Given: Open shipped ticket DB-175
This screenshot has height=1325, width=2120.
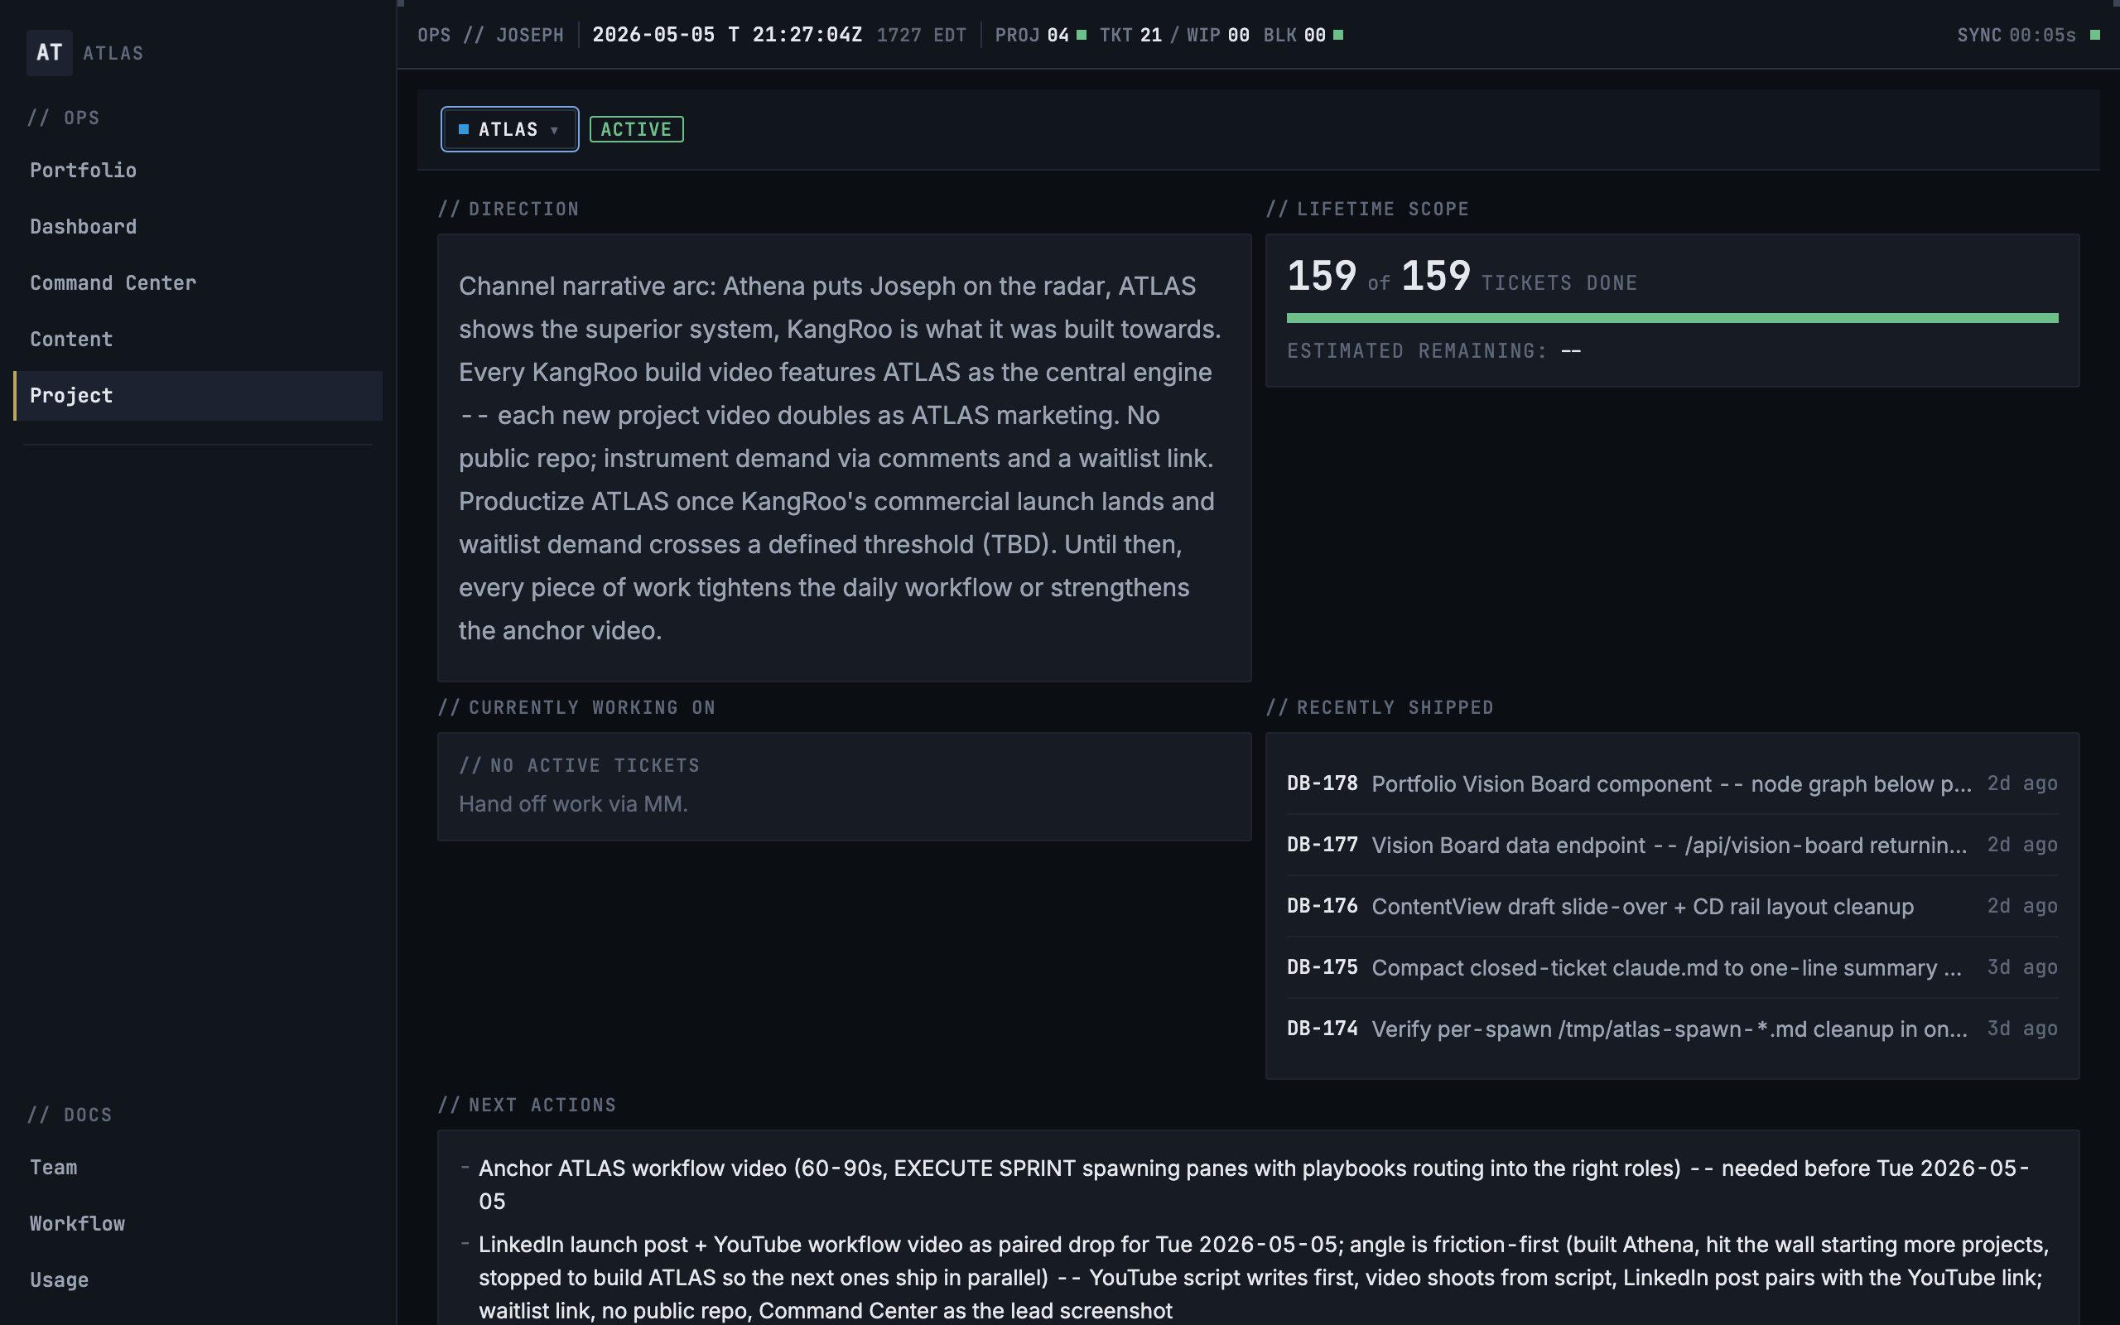Looking at the screenshot, I should 1671,967.
